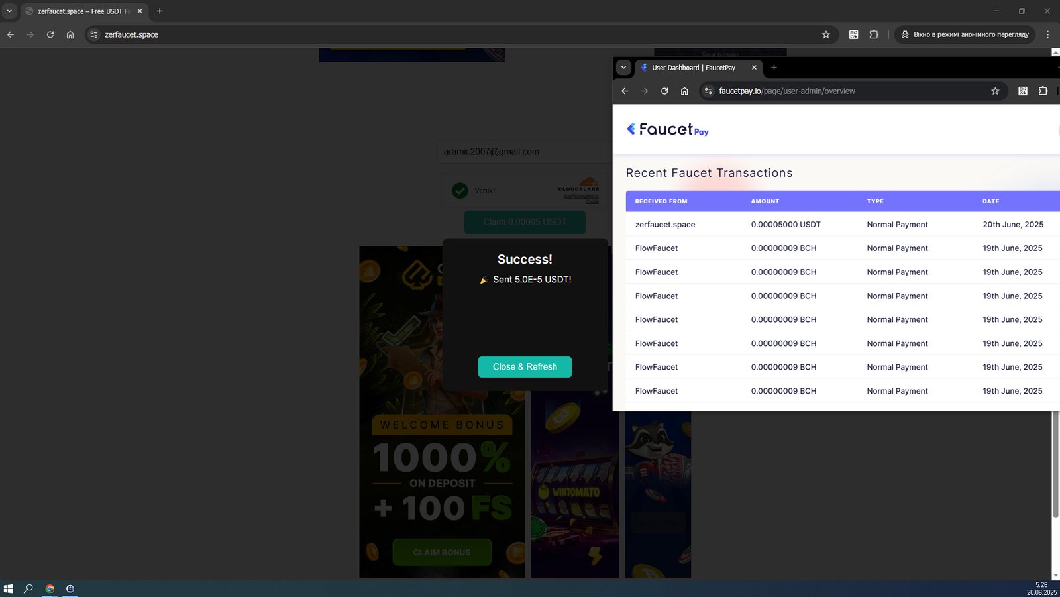Click the Claim 0.00005 USDT button
Image resolution: width=1060 pixels, height=597 pixels.
click(525, 222)
